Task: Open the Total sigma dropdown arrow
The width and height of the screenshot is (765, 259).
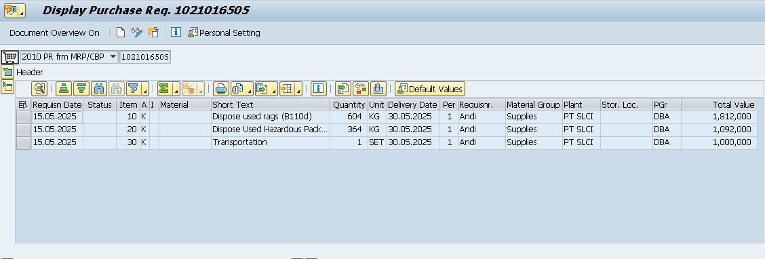Action: coord(176,89)
